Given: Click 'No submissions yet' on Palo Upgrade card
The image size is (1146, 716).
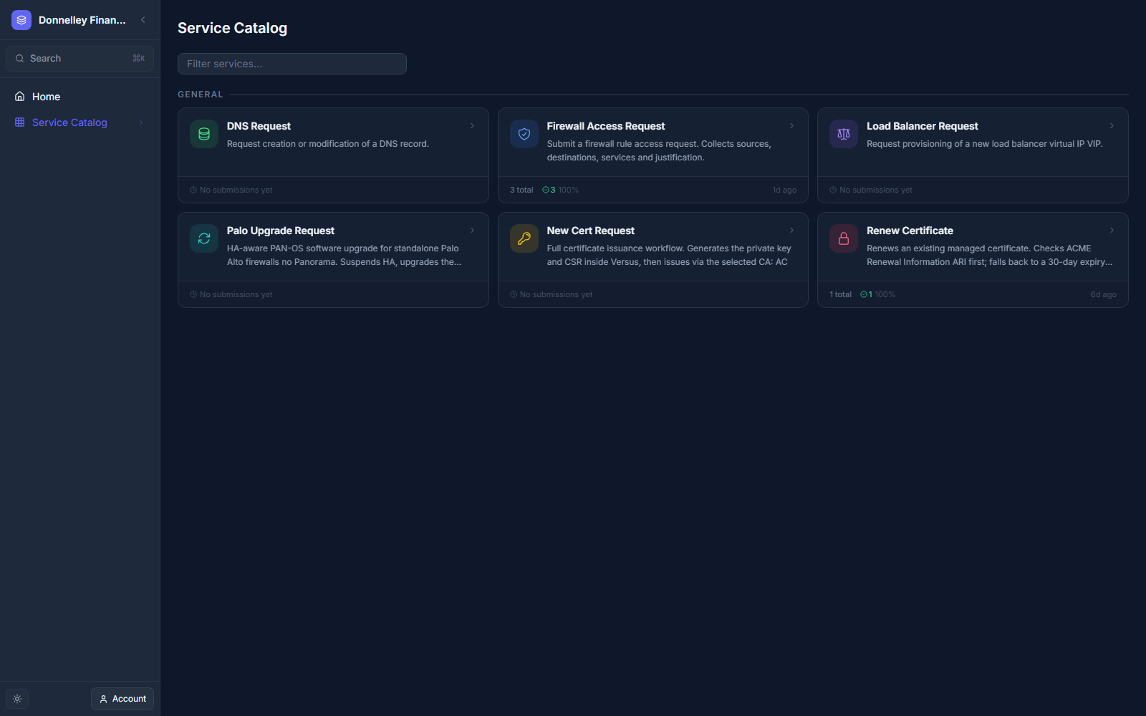Looking at the screenshot, I should (236, 295).
